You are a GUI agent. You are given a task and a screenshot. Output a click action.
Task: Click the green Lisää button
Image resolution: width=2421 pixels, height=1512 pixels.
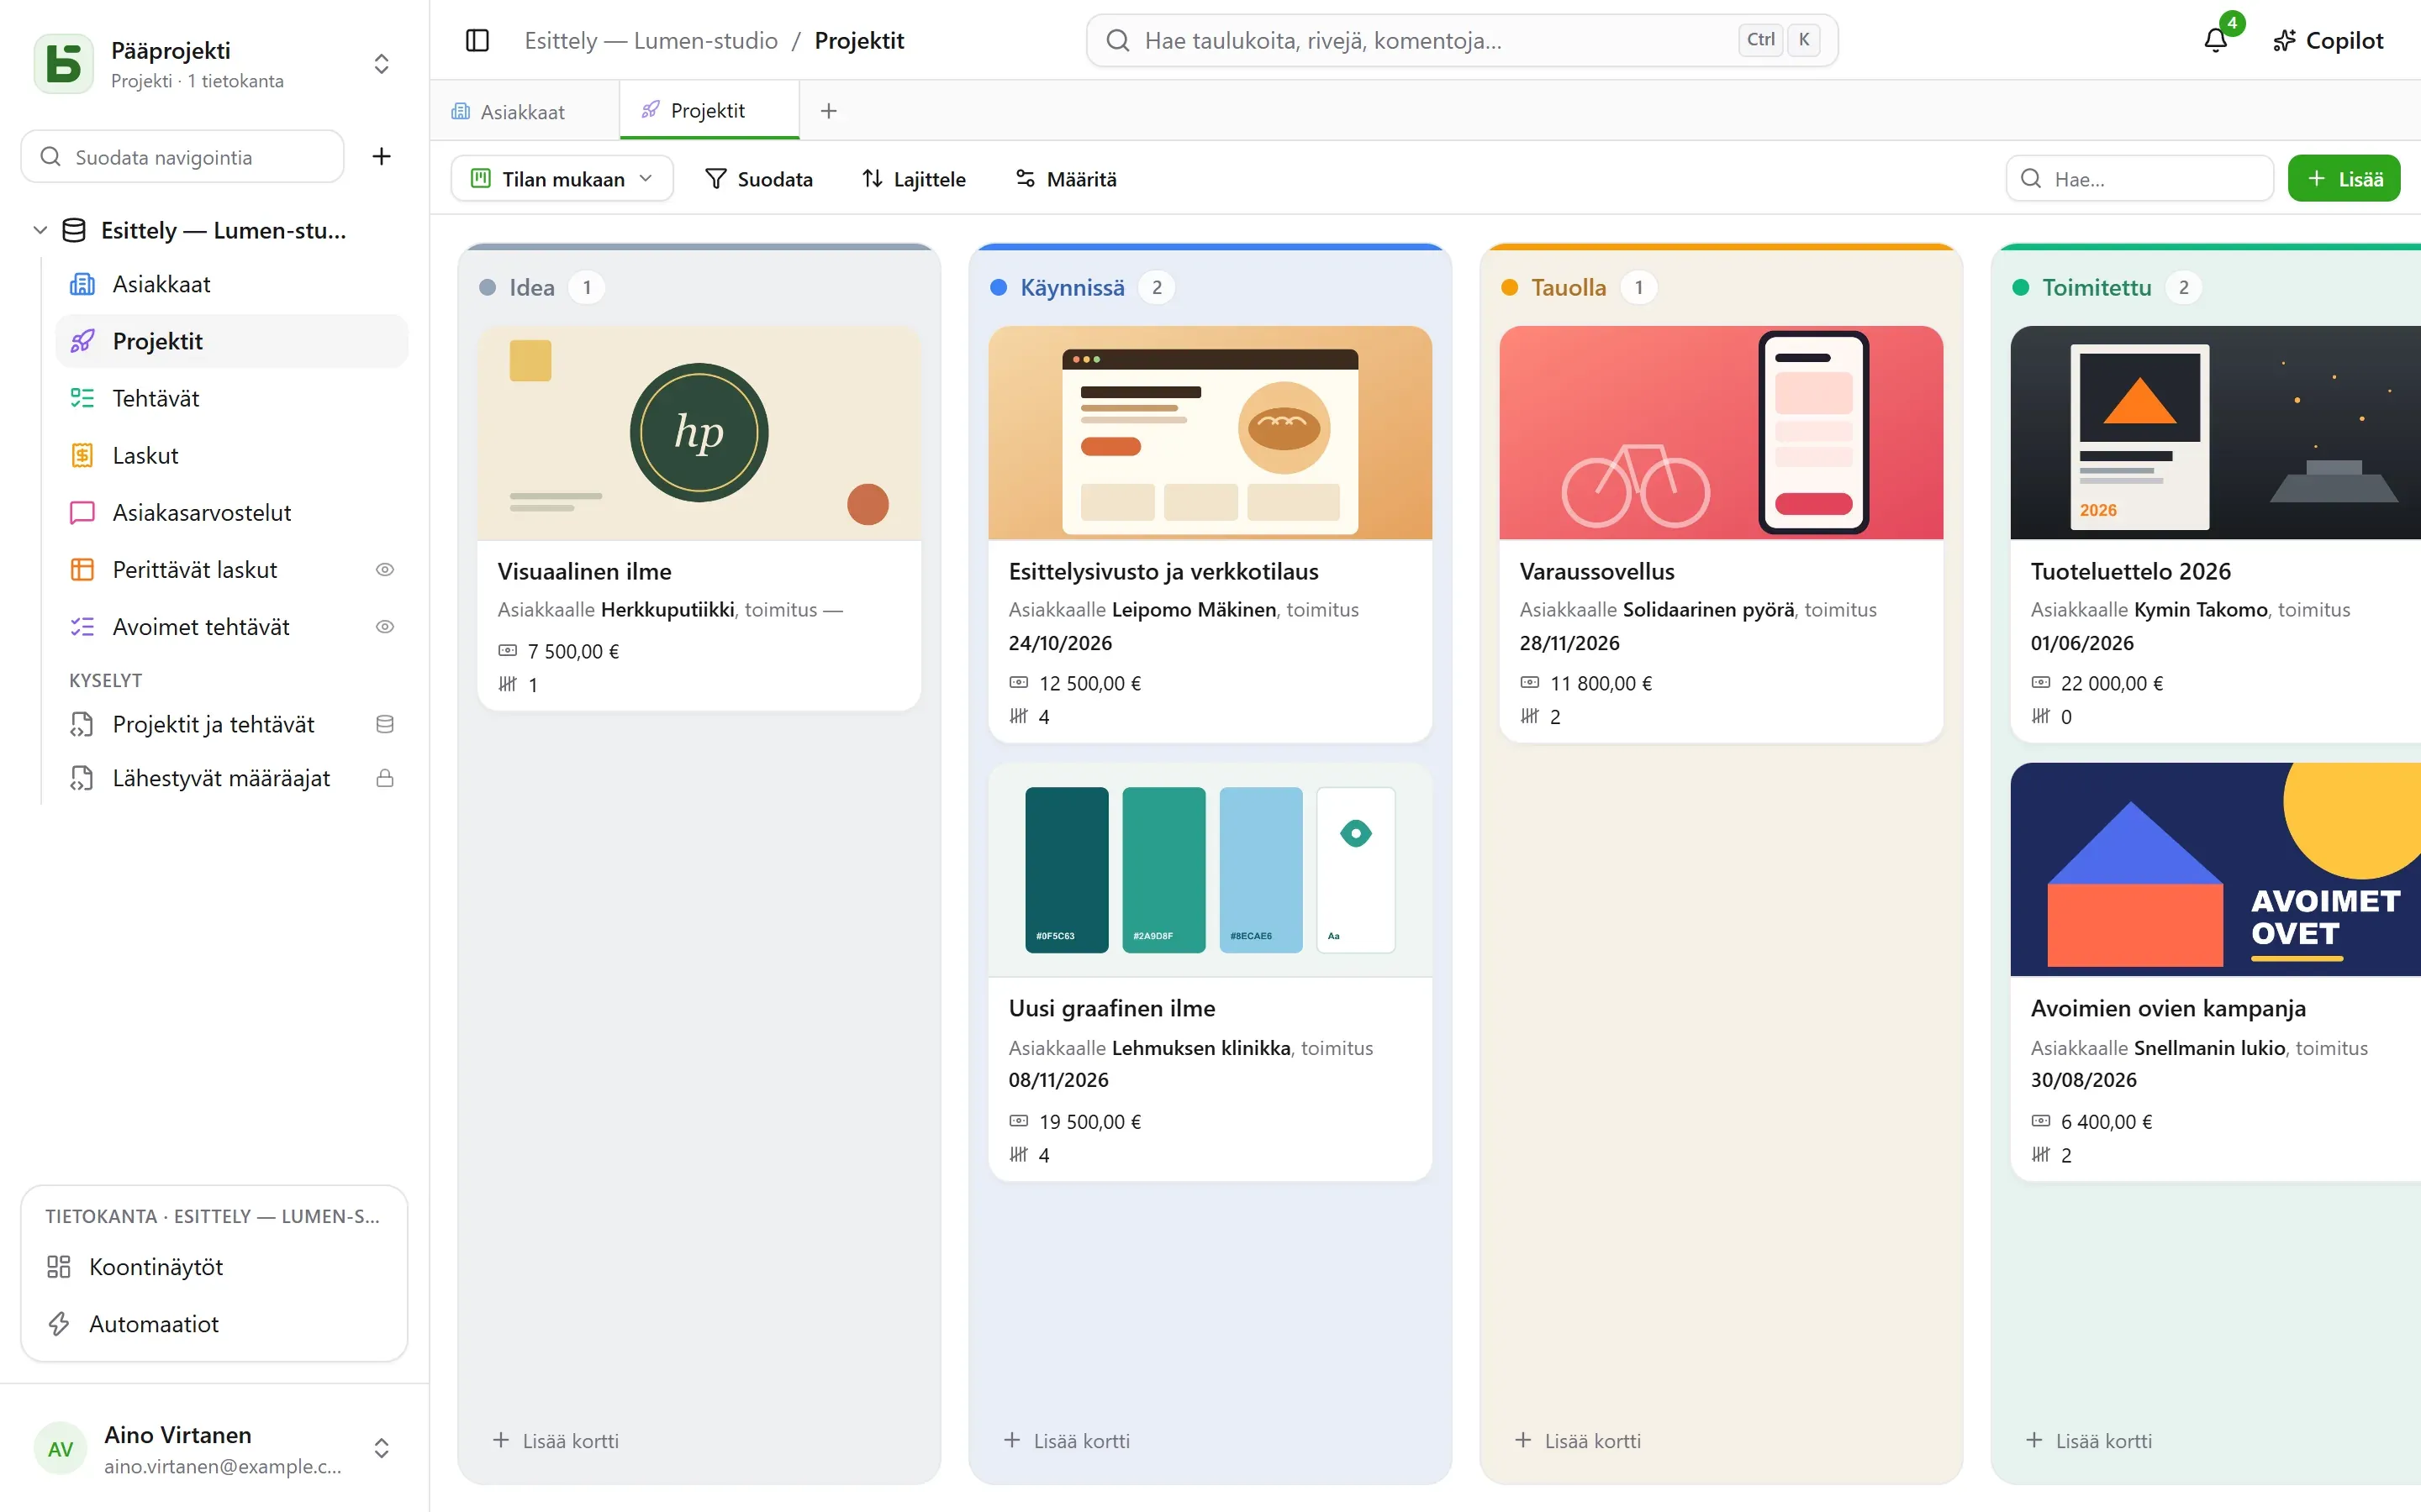click(2344, 179)
